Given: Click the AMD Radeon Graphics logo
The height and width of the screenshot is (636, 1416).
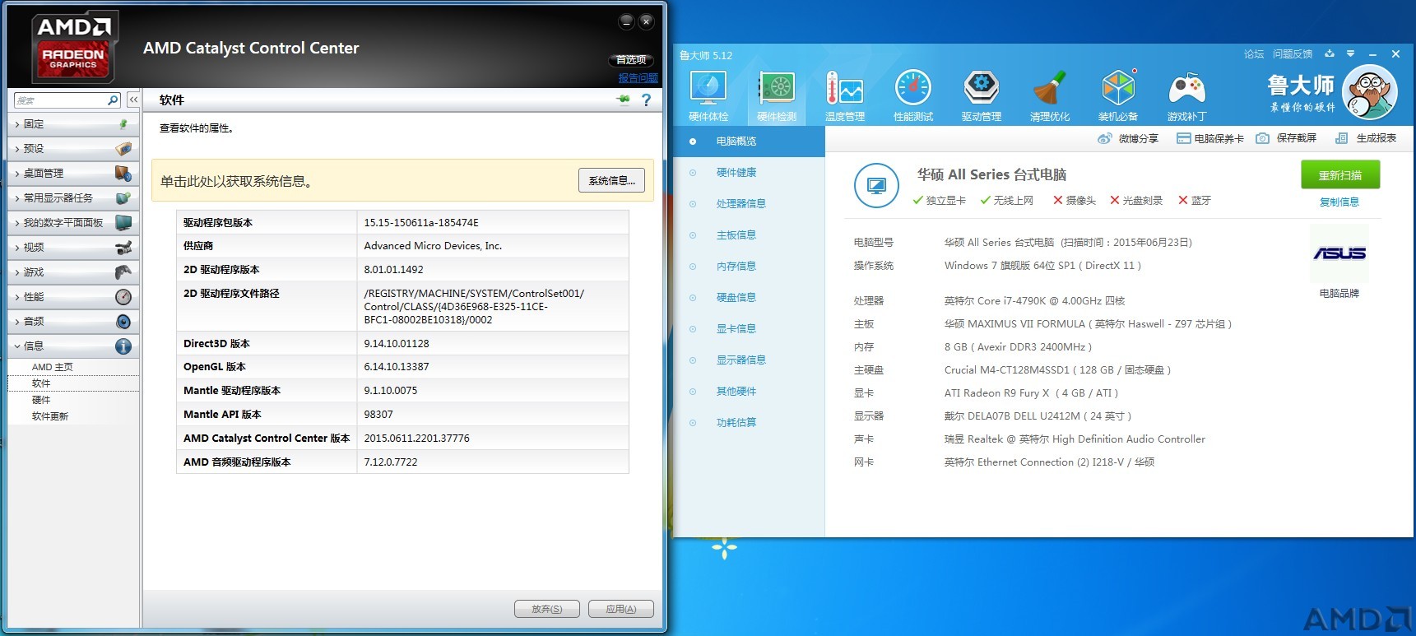Looking at the screenshot, I should point(73,47).
